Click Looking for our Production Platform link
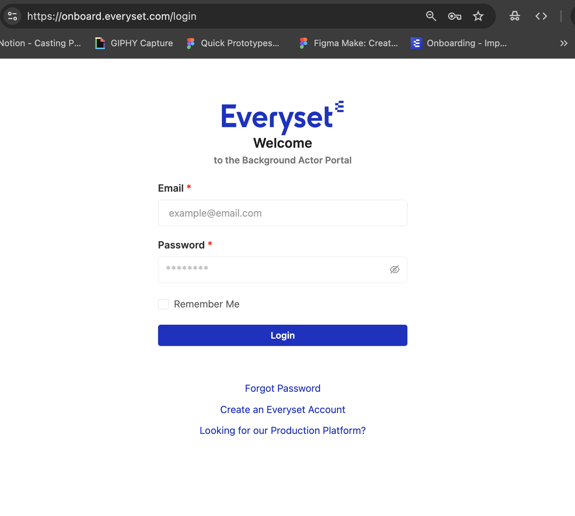Image resolution: width=575 pixels, height=516 pixels. coord(283,431)
